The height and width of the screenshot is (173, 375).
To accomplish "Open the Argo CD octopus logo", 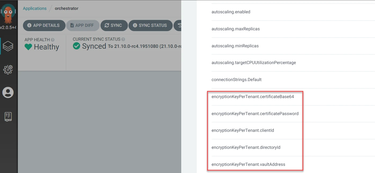I will click(9, 13).
